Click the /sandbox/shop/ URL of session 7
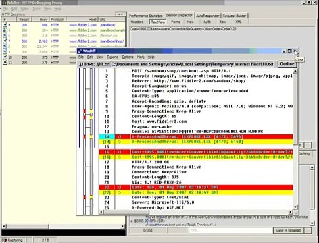The height and width of the screenshot is (243, 319). [112, 41]
